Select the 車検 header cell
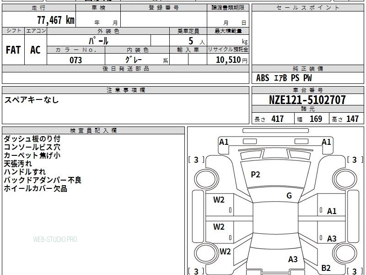The width and height of the screenshot is (366, 275). point(98,8)
